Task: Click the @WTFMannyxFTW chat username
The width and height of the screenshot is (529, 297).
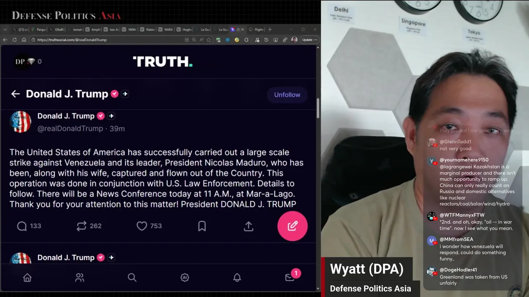Action: click(x=462, y=215)
